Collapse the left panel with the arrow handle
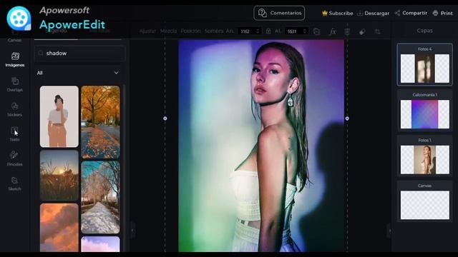This screenshot has width=458, height=257. tap(132, 230)
